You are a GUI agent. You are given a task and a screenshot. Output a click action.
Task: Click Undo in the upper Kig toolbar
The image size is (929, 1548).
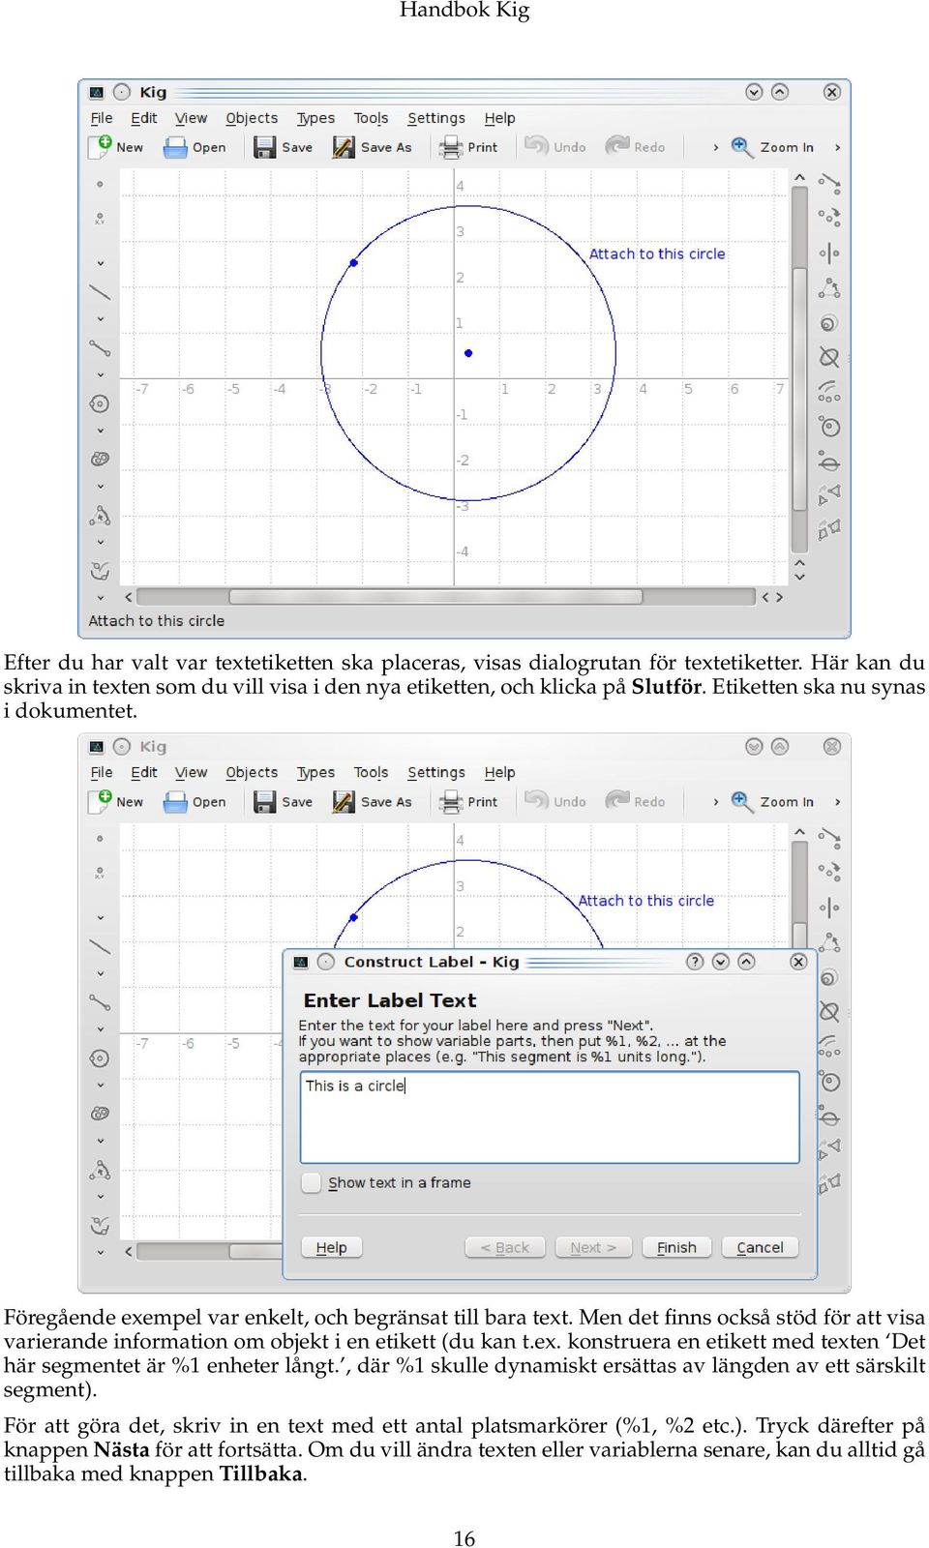pyautogui.click(x=555, y=146)
